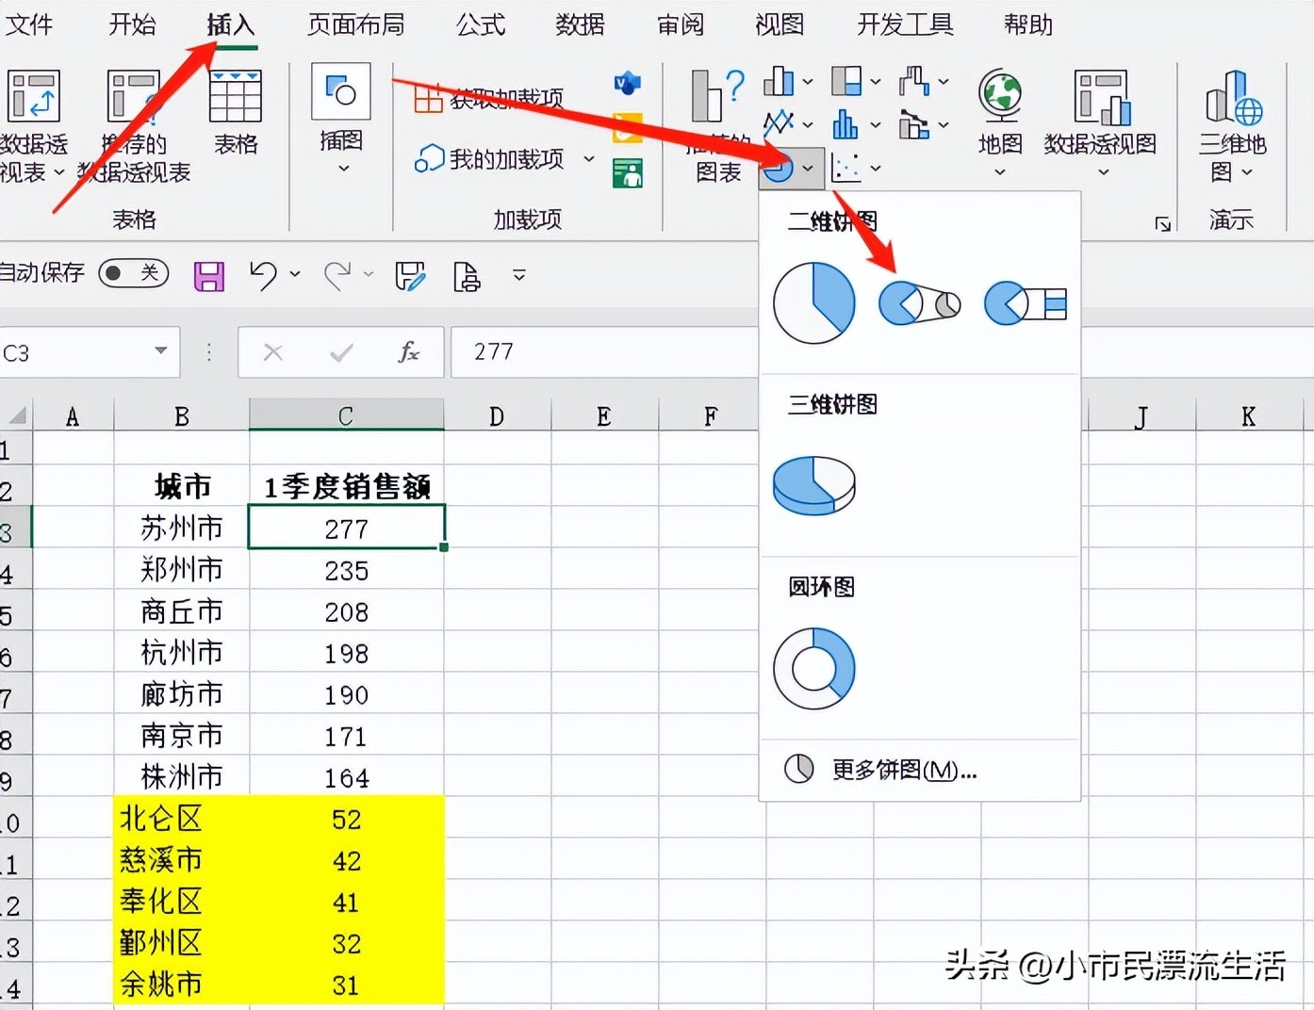Viewport: 1314px width, 1010px height.
Task: Insert a waterfall or stock chart
Action: coord(914,82)
